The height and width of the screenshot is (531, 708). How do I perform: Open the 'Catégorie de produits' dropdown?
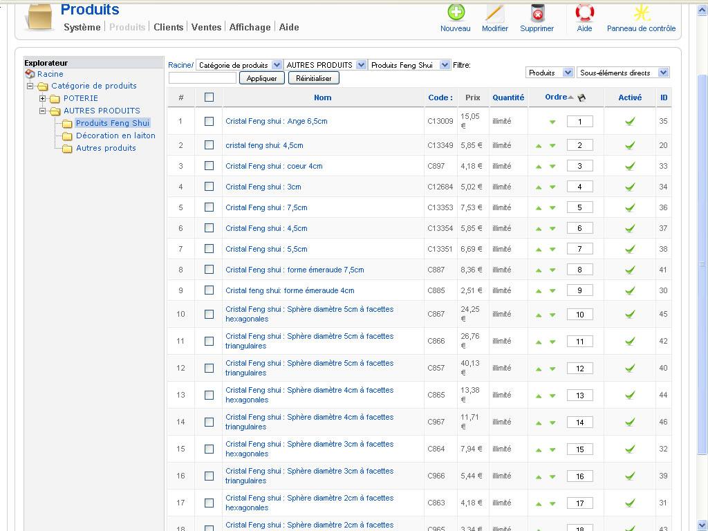[239, 65]
